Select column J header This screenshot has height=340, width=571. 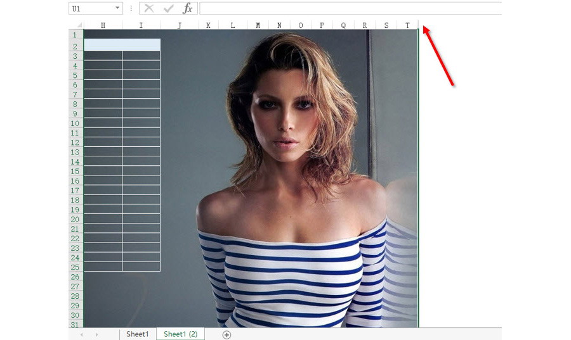point(180,25)
